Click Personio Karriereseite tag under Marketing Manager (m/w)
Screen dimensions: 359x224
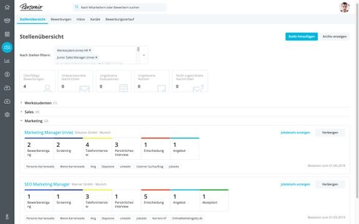pos(41,166)
